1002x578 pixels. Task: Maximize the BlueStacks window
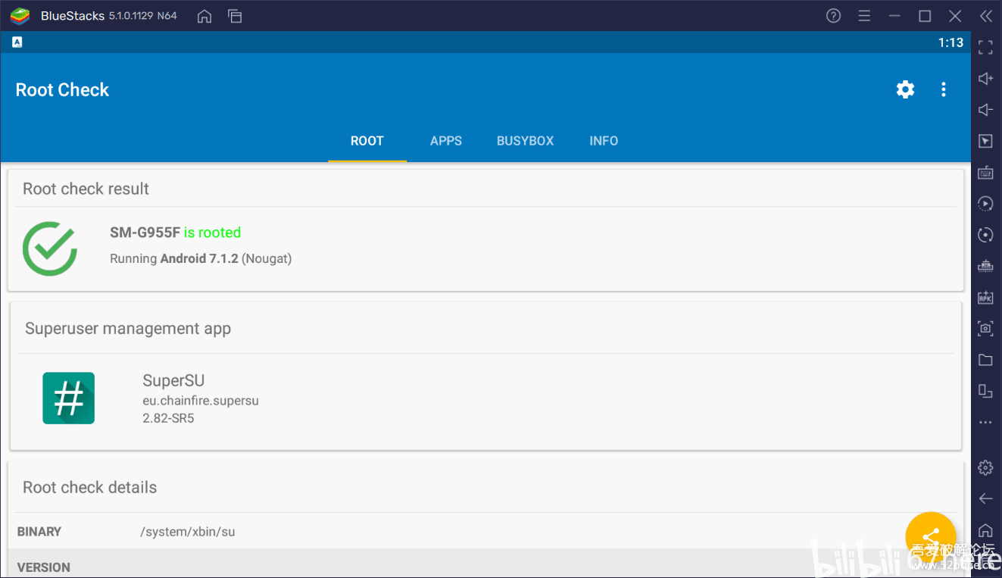coord(925,16)
